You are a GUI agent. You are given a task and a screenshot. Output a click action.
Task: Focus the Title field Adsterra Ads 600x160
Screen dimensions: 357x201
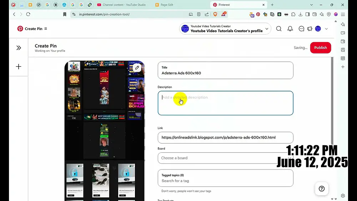click(x=225, y=70)
